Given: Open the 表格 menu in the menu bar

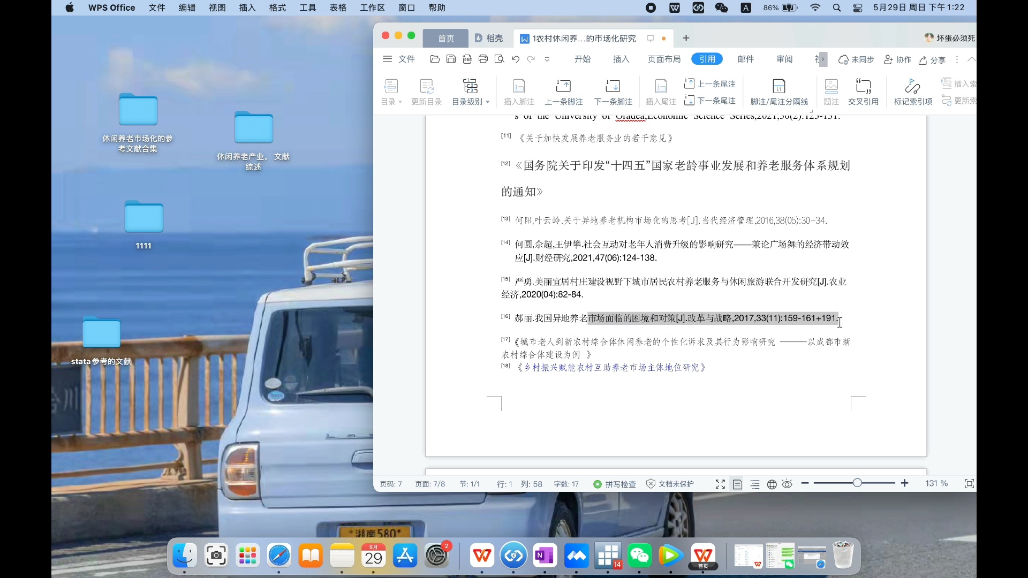Looking at the screenshot, I should point(337,7).
